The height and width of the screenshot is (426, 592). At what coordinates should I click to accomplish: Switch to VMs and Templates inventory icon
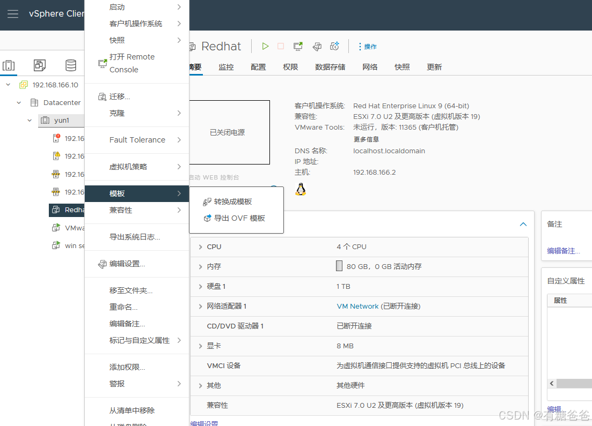tap(40, 65)
